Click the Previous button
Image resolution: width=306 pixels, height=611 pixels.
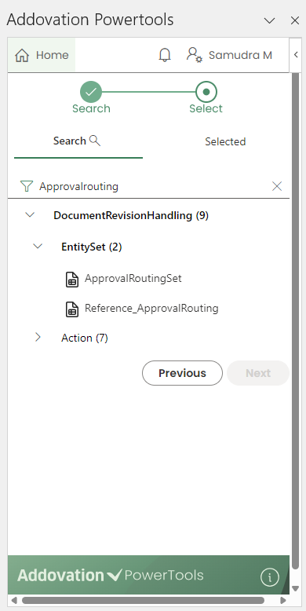pyautogui.click(x=182, y=373)
